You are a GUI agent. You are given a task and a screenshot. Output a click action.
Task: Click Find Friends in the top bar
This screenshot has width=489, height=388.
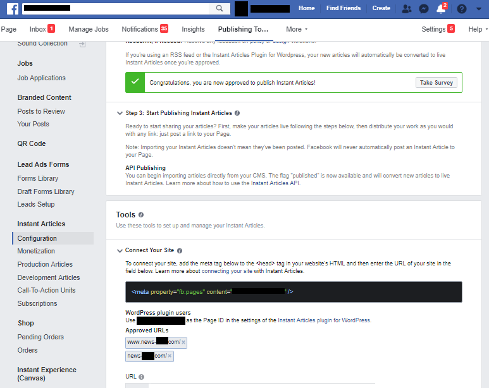(x=344, y=8)
